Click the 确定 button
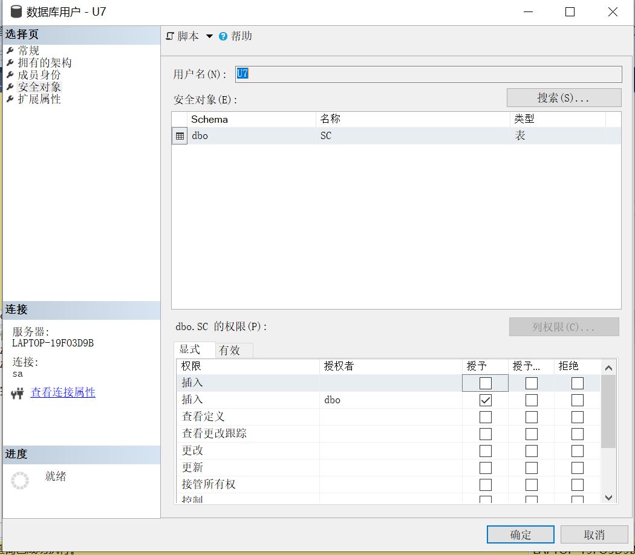 click(x=519, y=534)
